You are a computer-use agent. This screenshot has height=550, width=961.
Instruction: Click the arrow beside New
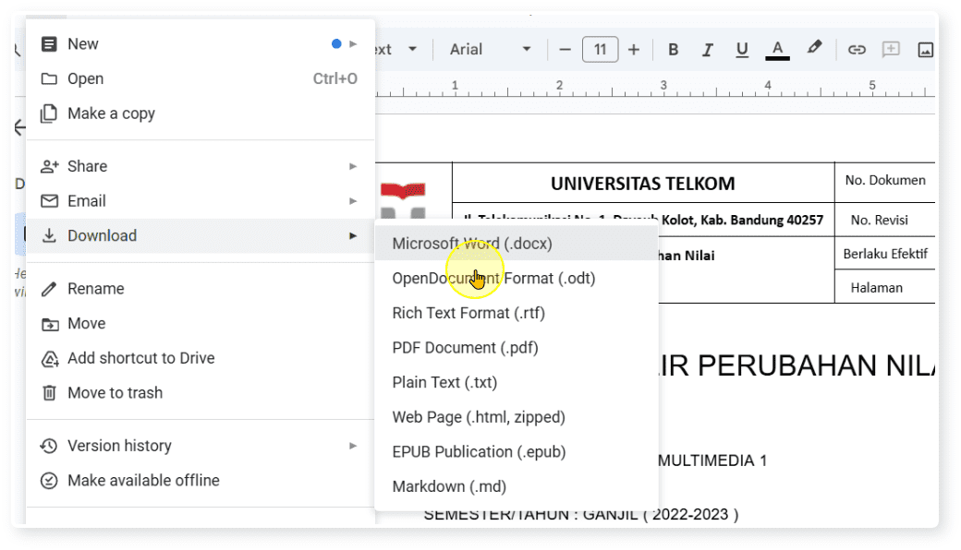point(353,44)
